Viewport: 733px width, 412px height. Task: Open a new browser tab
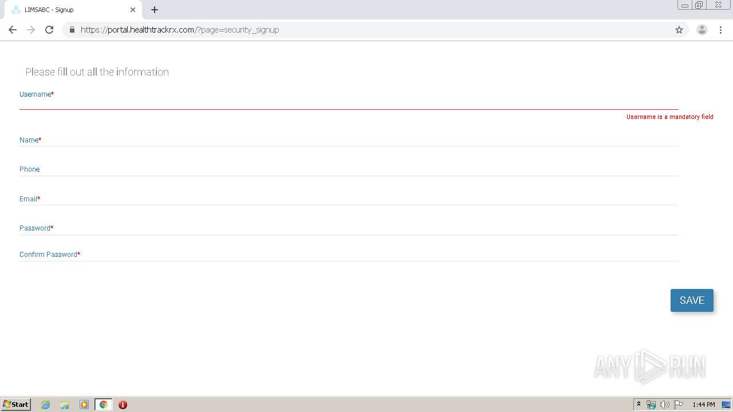tap(155, 10)
